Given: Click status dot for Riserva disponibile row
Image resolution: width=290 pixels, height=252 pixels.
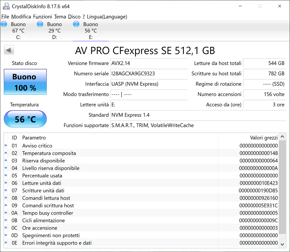Looking at the screenshot, I should click(6, 160).
